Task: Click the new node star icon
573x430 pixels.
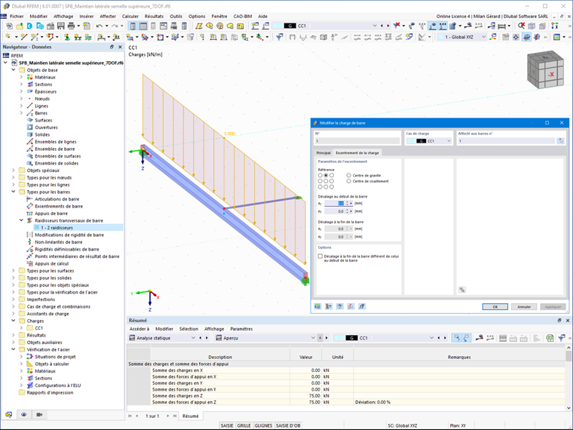Action: tap(8, 37)
